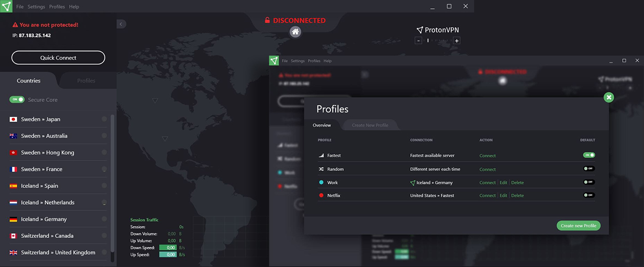Close the Profiles dialog with green X

(609, 97)
